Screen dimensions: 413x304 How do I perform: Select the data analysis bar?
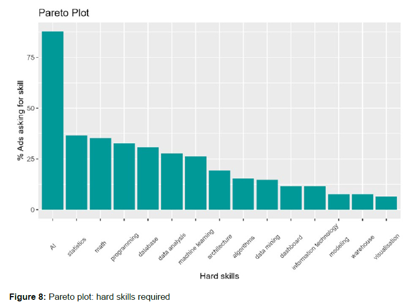pos(172,182)
